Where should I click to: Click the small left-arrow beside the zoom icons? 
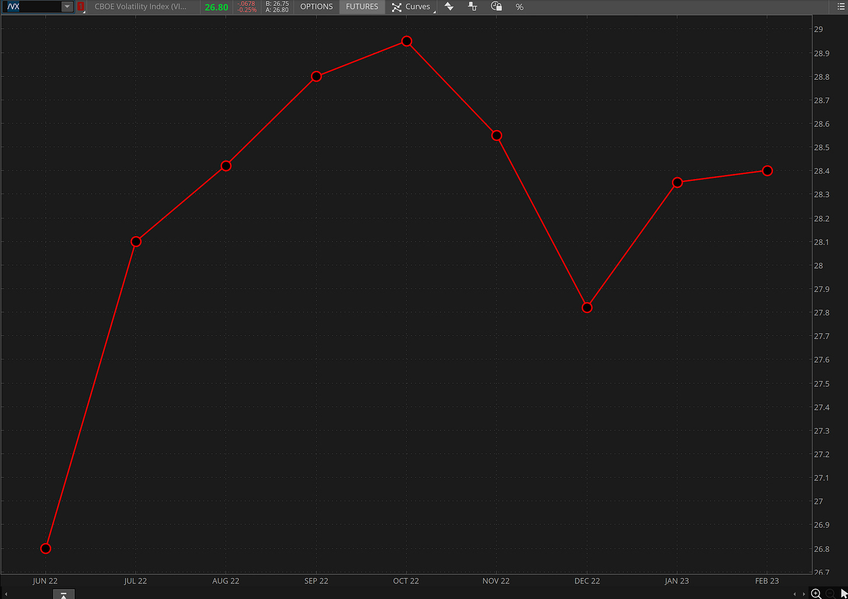click(x=796, y=594)
